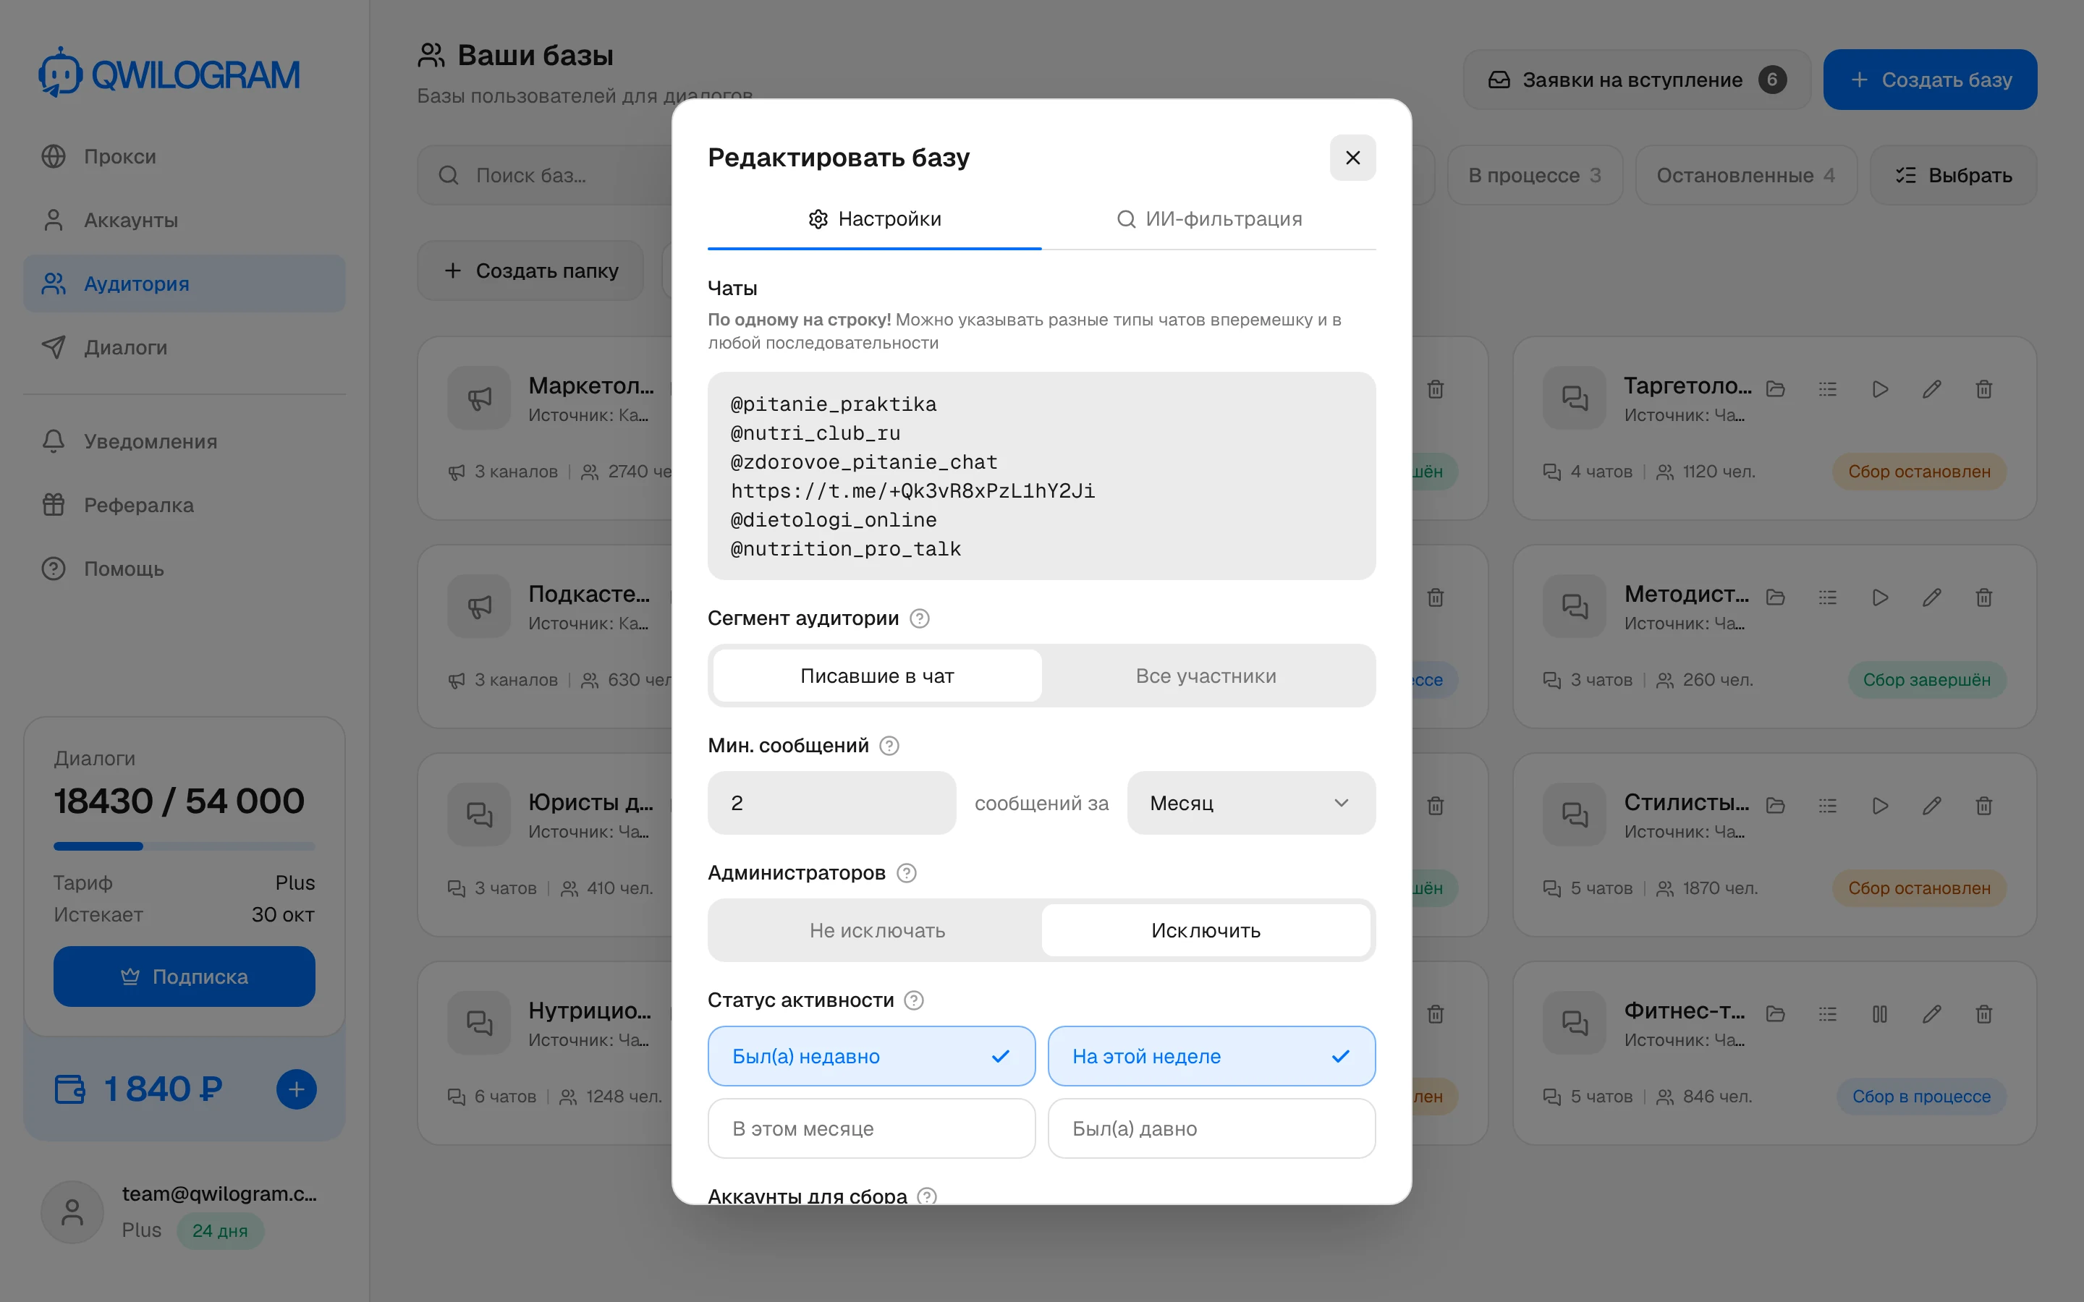
Task: Open Уведомления in the sidebar
Action: 185,442
